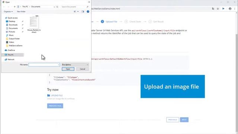
Task: Click translate icon in browser toolbar
Action: click(x=213, y=9)
